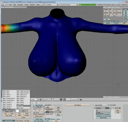Open the www.blender.org link
The height and width of the screenshot is (122, 128).
click(x=87, y=5)
